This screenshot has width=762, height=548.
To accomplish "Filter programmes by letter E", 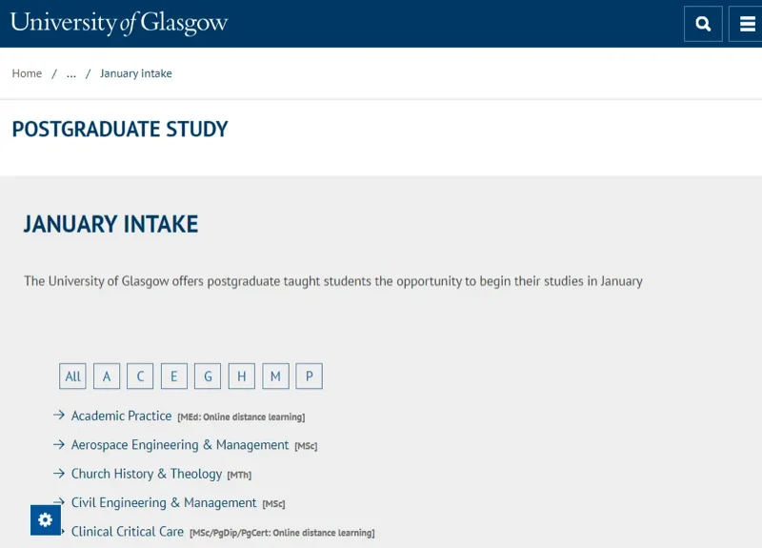I will tap(174, 375).
